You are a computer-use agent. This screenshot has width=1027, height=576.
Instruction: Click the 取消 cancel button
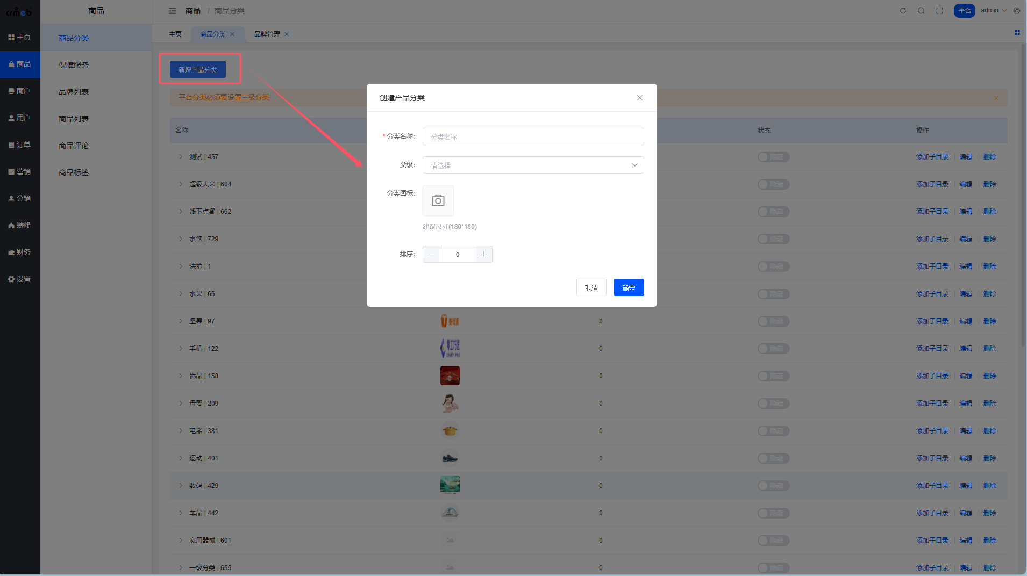click(x=591, y=288)
